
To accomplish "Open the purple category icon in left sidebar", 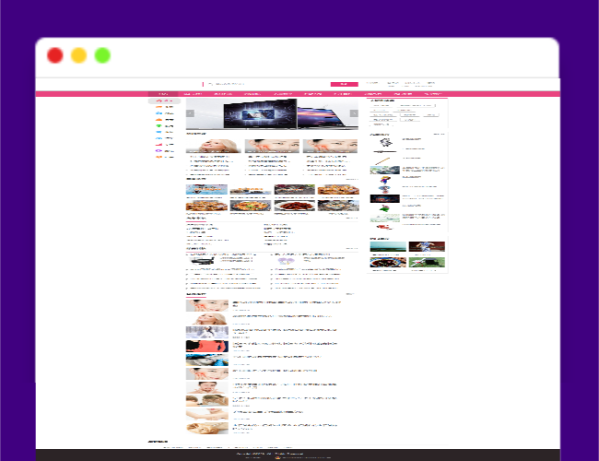I will [x=159, y=150].
